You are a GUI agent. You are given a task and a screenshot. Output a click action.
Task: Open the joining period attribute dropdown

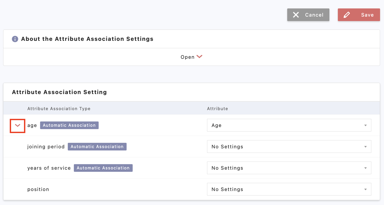pos(289,147)
